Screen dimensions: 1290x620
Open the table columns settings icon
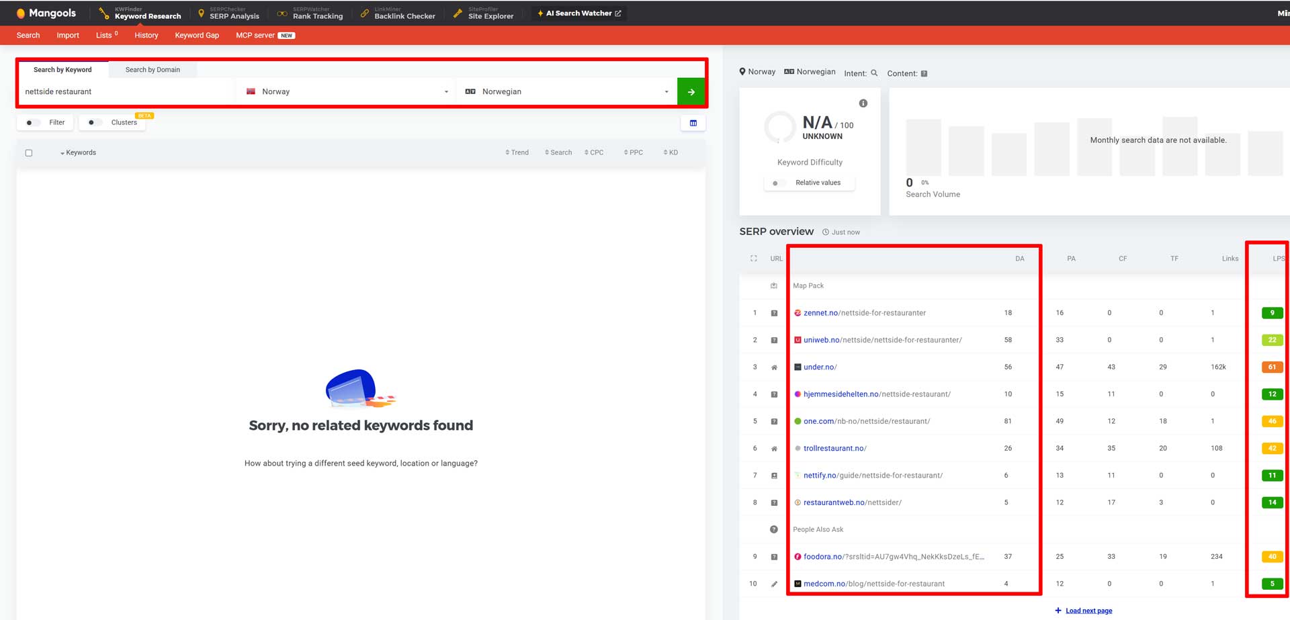click(x=693, y=123)
